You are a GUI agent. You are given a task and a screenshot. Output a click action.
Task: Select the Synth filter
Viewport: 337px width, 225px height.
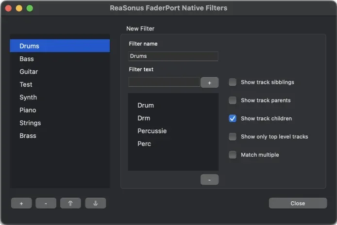pyautogui.click(x=60, y=97)
